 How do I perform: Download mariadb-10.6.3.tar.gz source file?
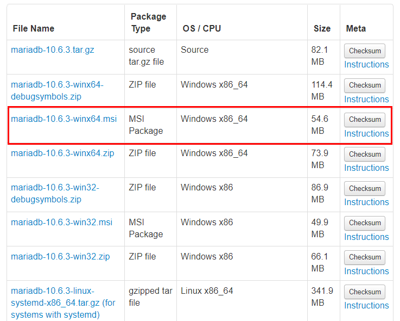point(52,50)
